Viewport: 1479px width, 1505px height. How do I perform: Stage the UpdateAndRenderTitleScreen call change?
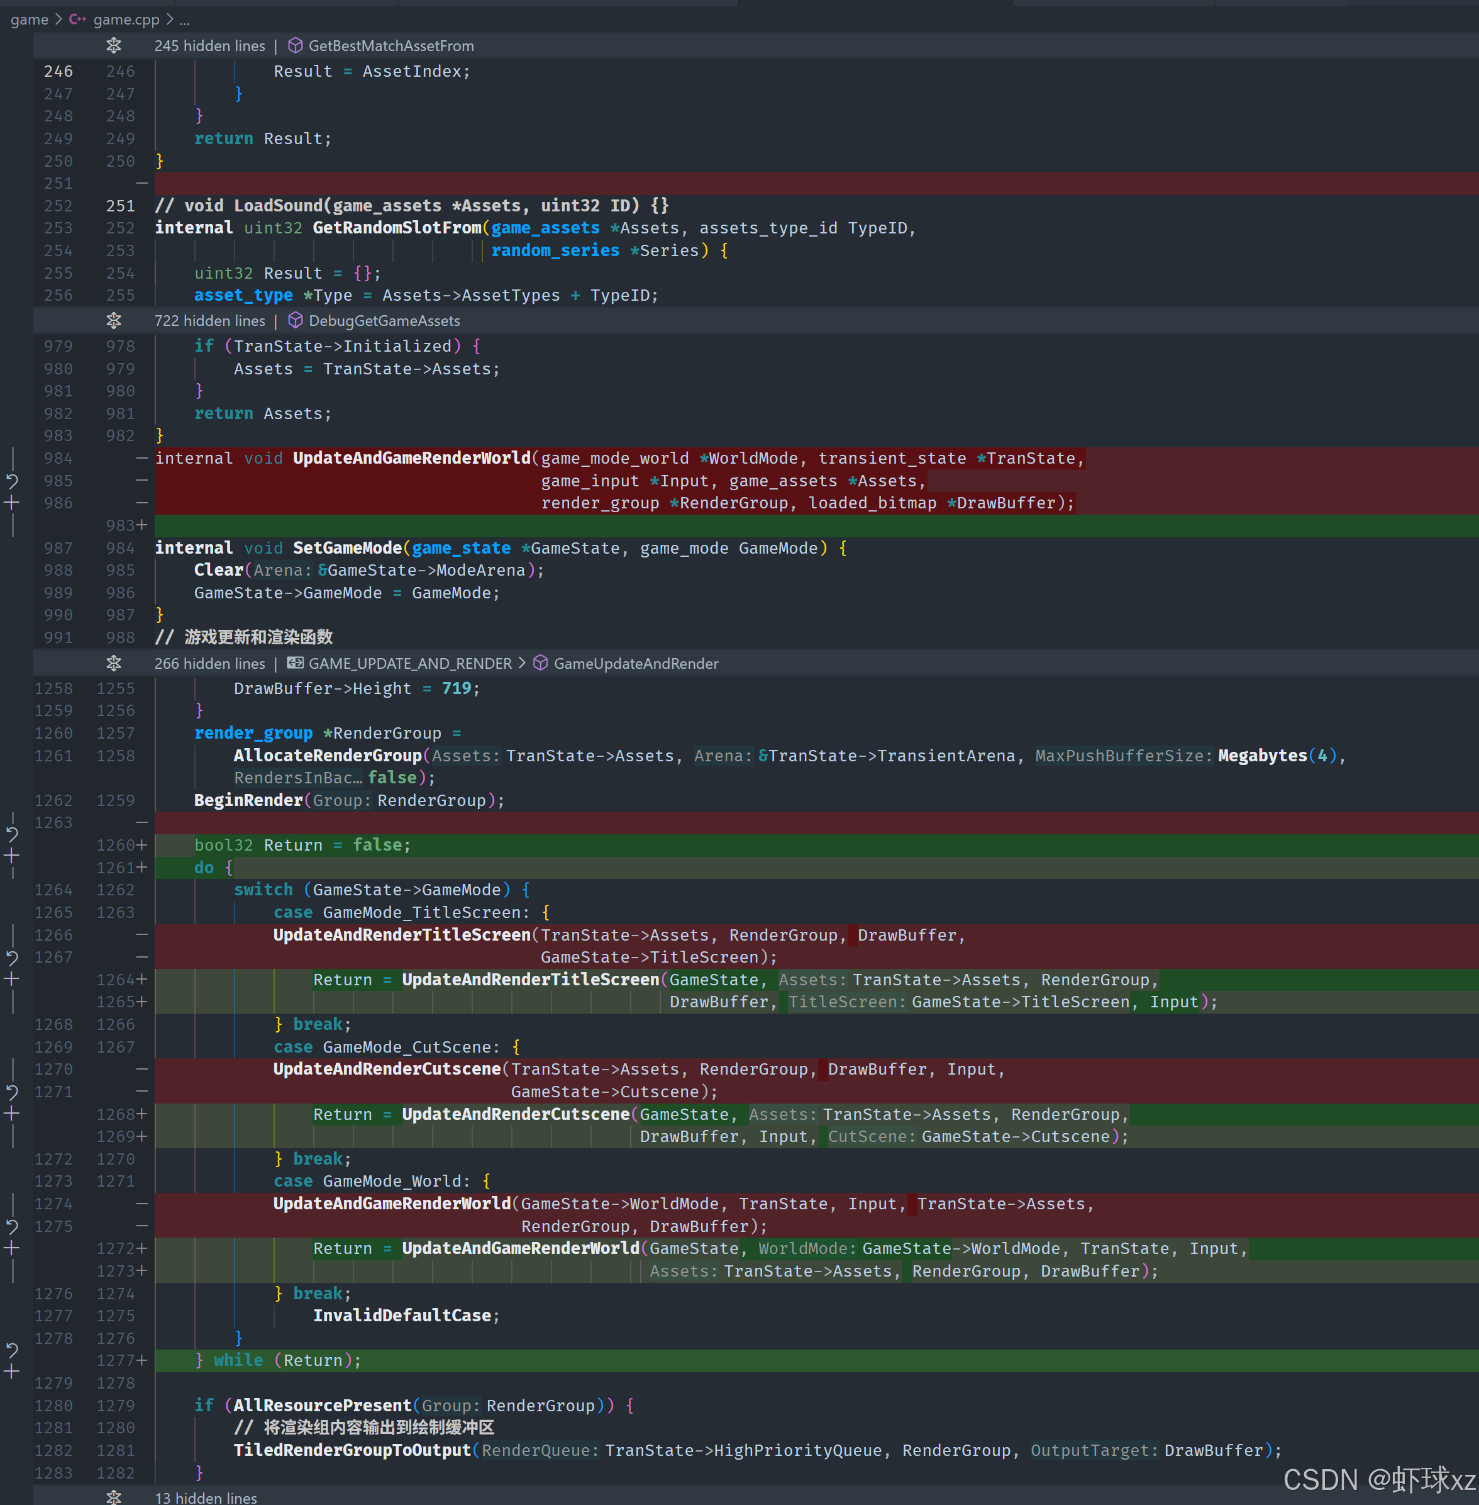coord(12,980)
